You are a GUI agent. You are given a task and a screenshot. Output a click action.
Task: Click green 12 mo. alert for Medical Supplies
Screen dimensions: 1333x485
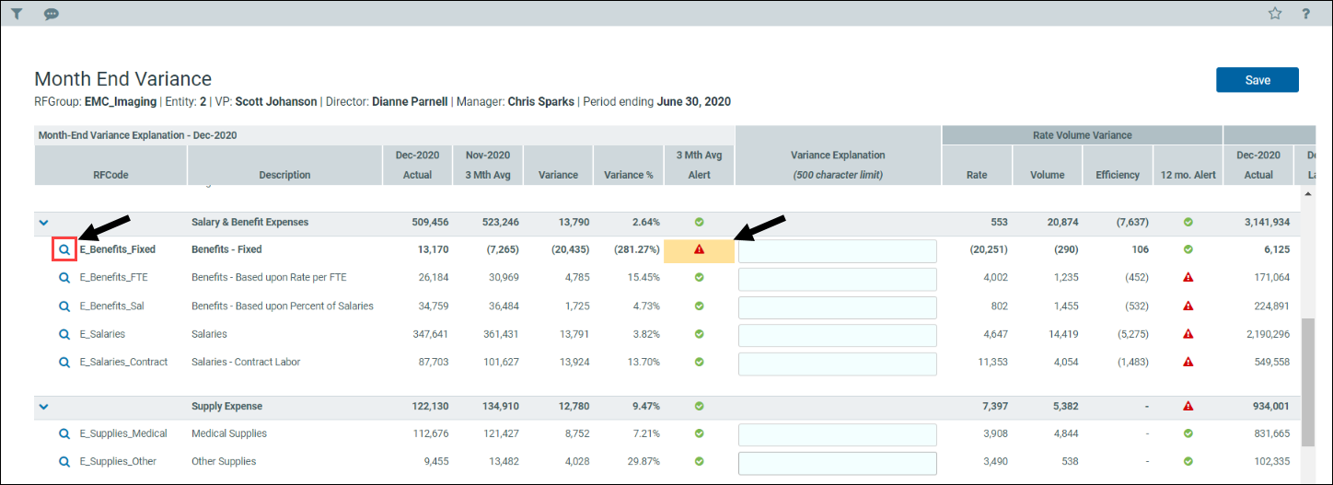click(x=1188, y=433)
